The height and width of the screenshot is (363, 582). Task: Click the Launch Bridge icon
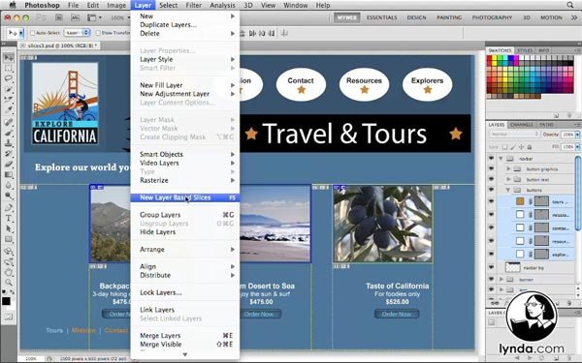(58, 17)
